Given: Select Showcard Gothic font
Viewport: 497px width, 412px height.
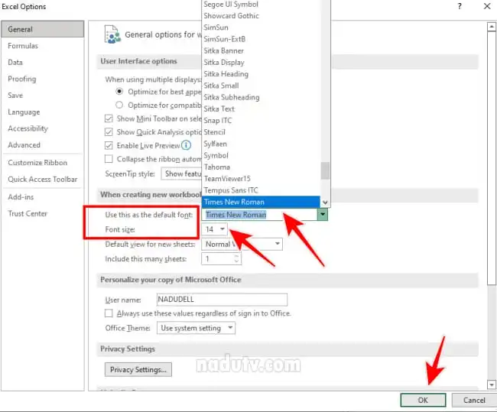Looking at the screenshot, I should click(261, 16).
